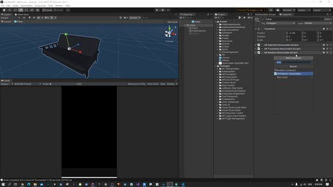The width and height of the screenshot is (333, 187).
Task: Open the Shaded draw mode dropdown
Action: point(10,18)
